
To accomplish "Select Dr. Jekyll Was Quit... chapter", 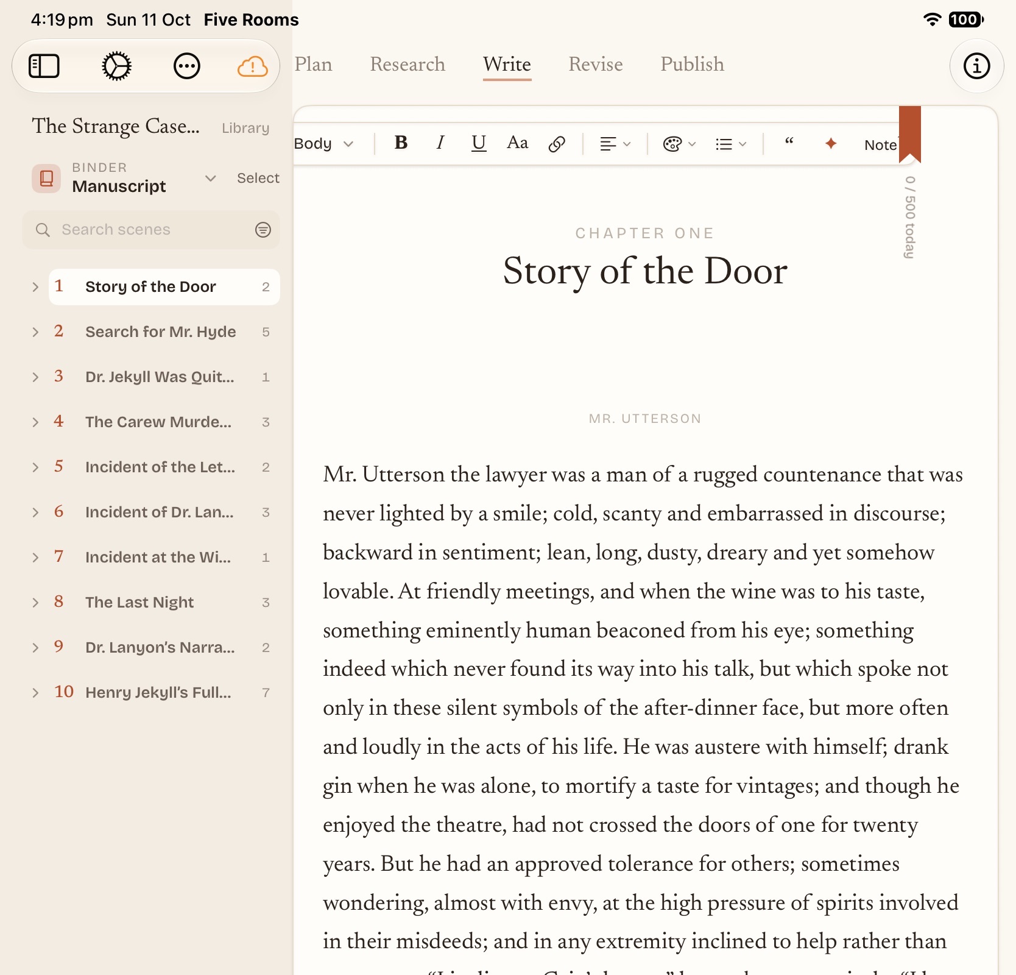I will click(x=164, y=377).
